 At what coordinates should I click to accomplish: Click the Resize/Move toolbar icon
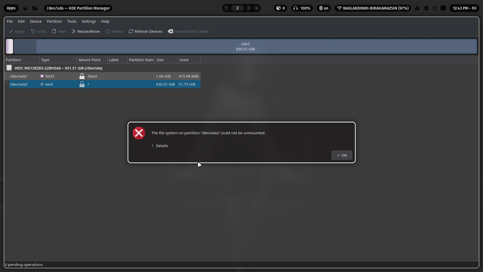coord(74,31)
